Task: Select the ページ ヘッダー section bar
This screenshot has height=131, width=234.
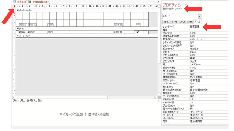Action: tap(87, 10)
